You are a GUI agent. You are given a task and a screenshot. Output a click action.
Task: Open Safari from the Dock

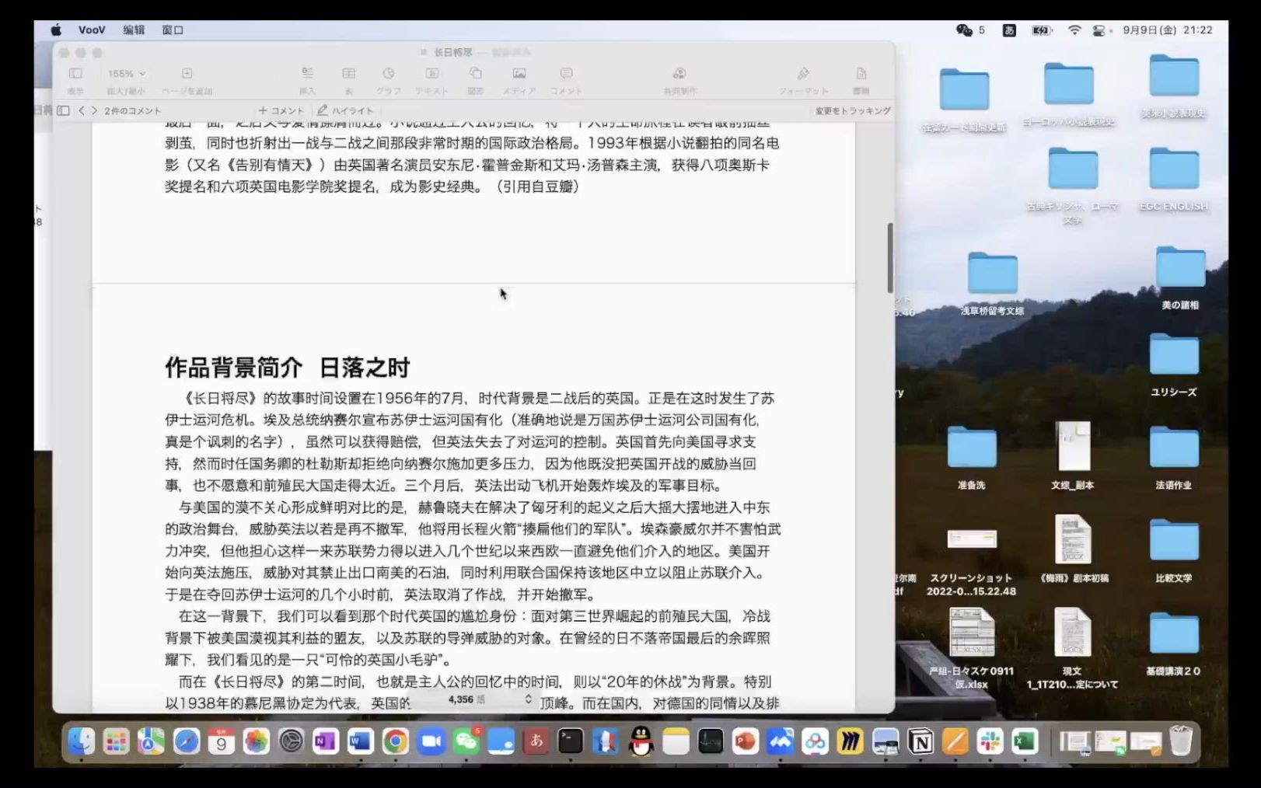[187, 741]
